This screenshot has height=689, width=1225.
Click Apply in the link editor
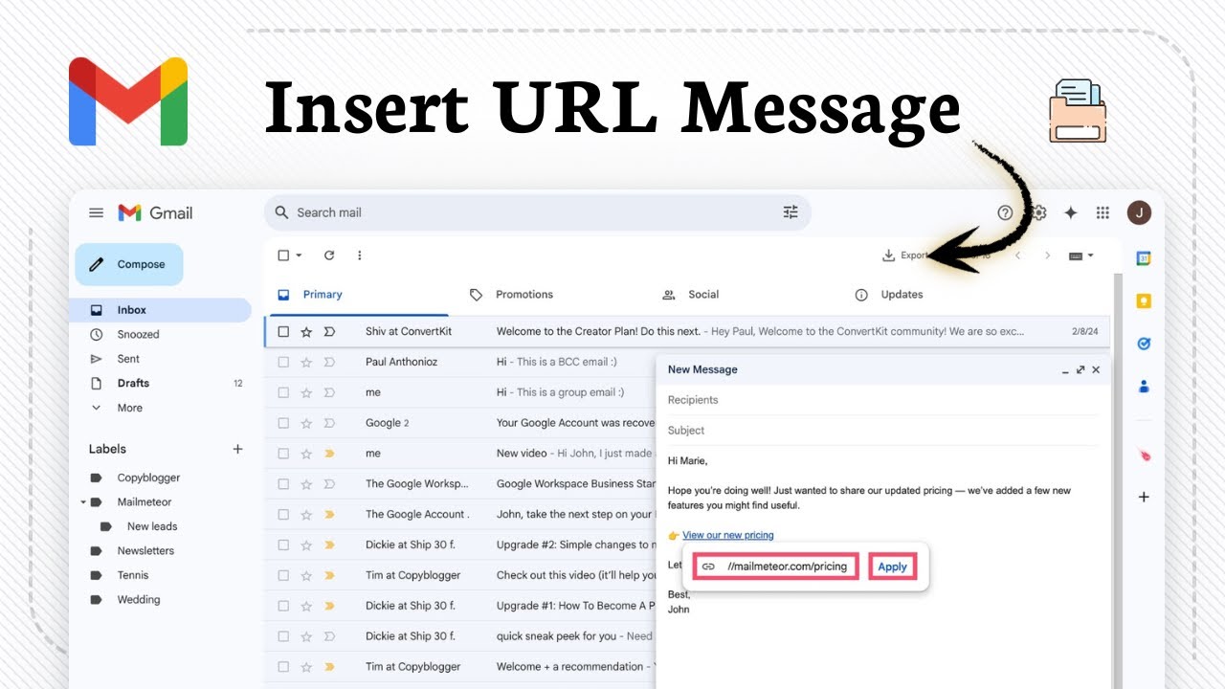tap(892, 567)
